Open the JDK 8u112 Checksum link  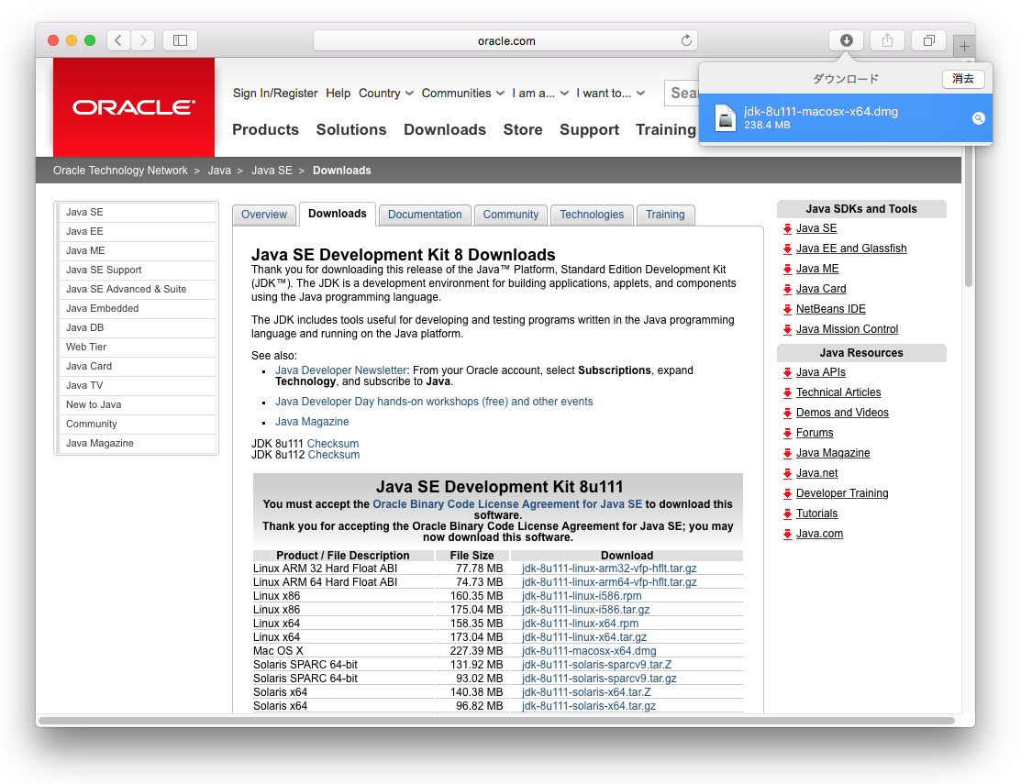click(x=334, y=455)
